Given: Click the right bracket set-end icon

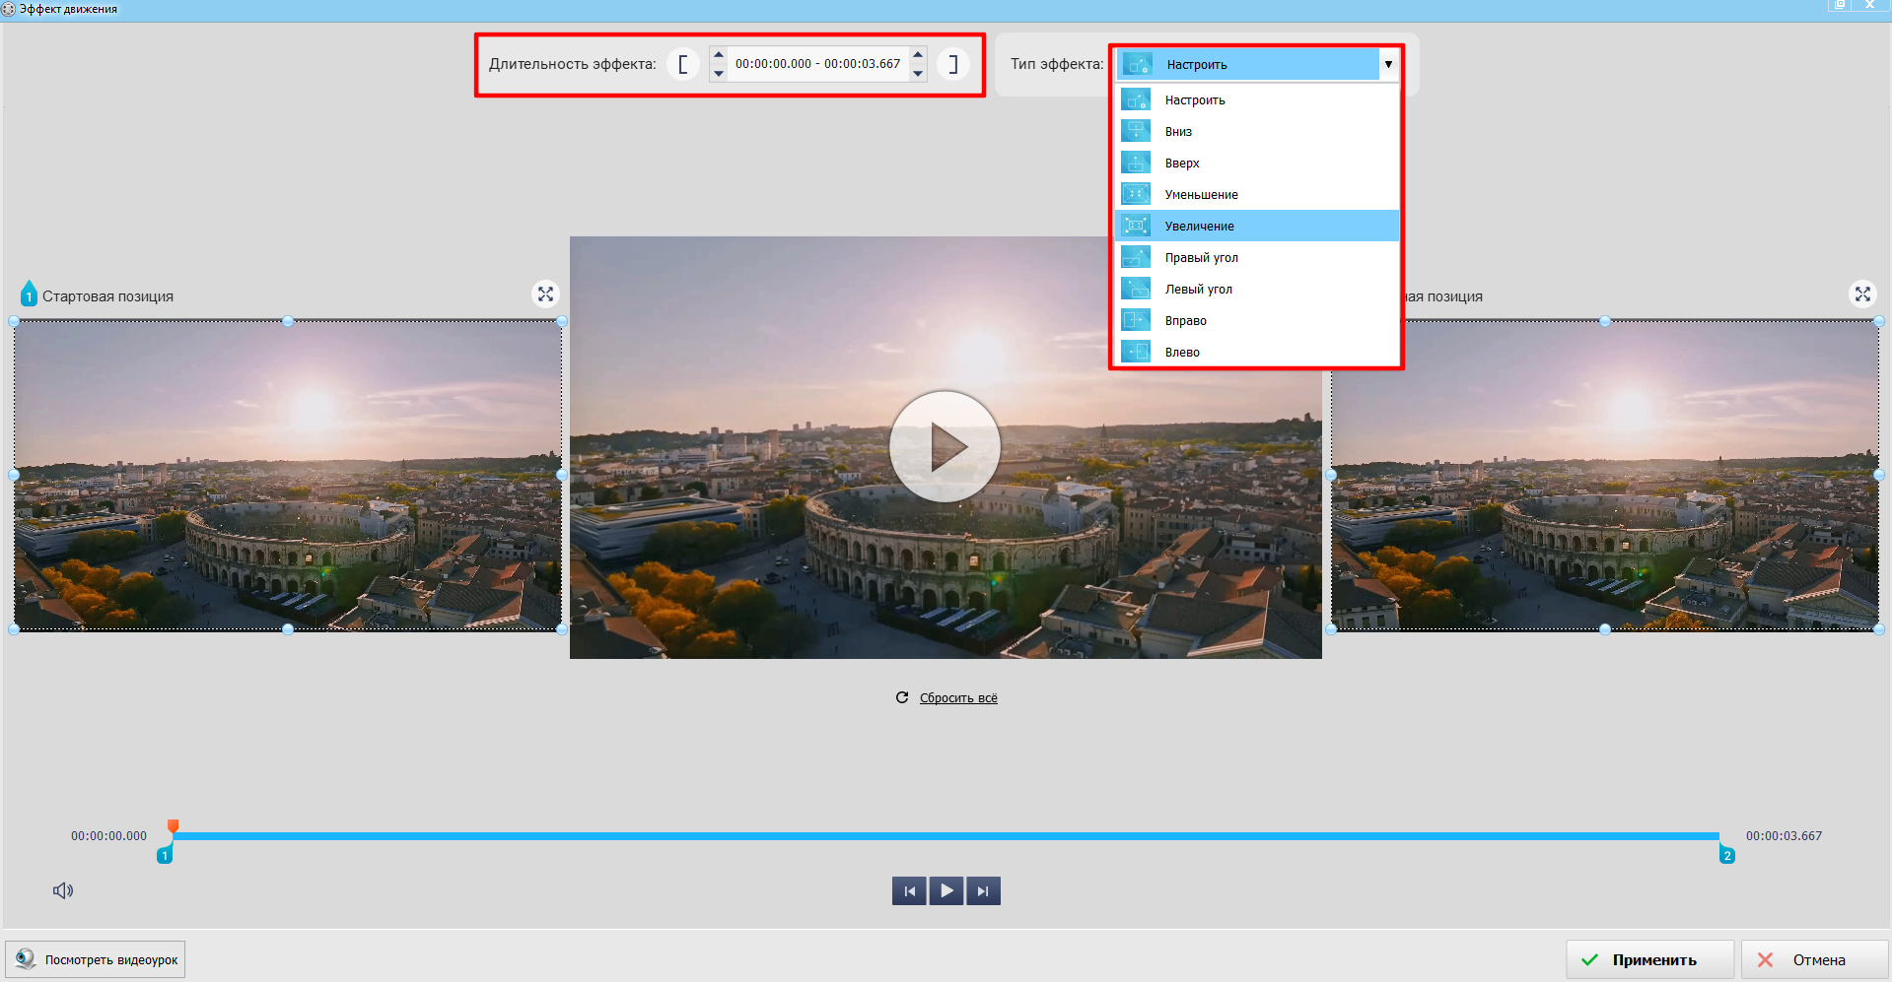Looking at the screenshot, I should click(x=952, y=64).
